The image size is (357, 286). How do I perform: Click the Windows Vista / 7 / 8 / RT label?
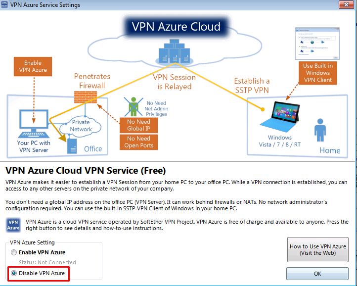pos(279,141)
